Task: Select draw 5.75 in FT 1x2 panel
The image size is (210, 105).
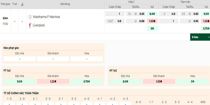Action: point(87,81)
